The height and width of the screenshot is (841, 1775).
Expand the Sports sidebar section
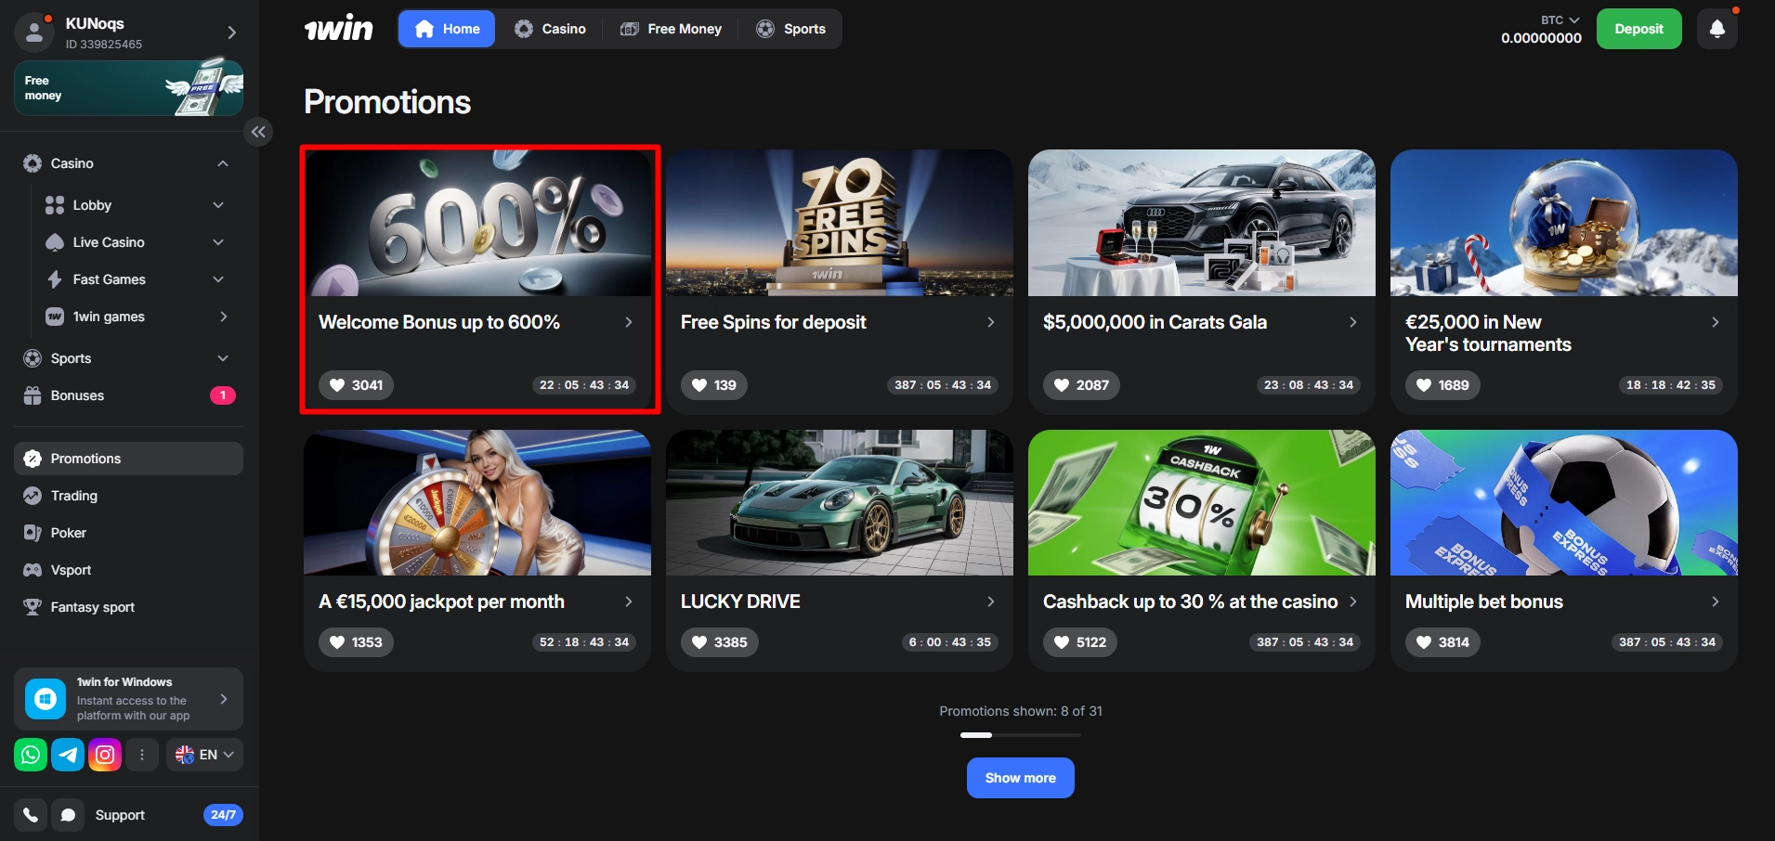point(223,358)
